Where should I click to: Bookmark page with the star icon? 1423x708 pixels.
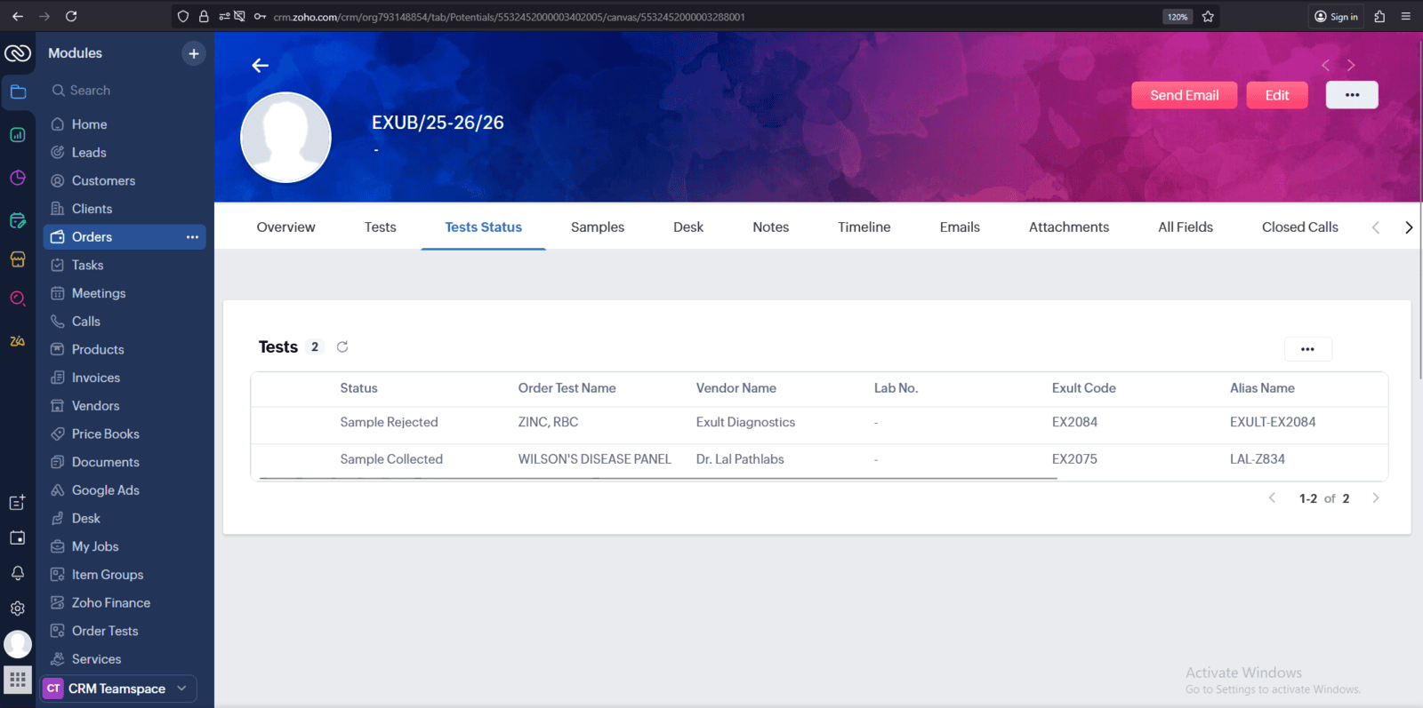pyautogui.click(x=1208, y=16)
